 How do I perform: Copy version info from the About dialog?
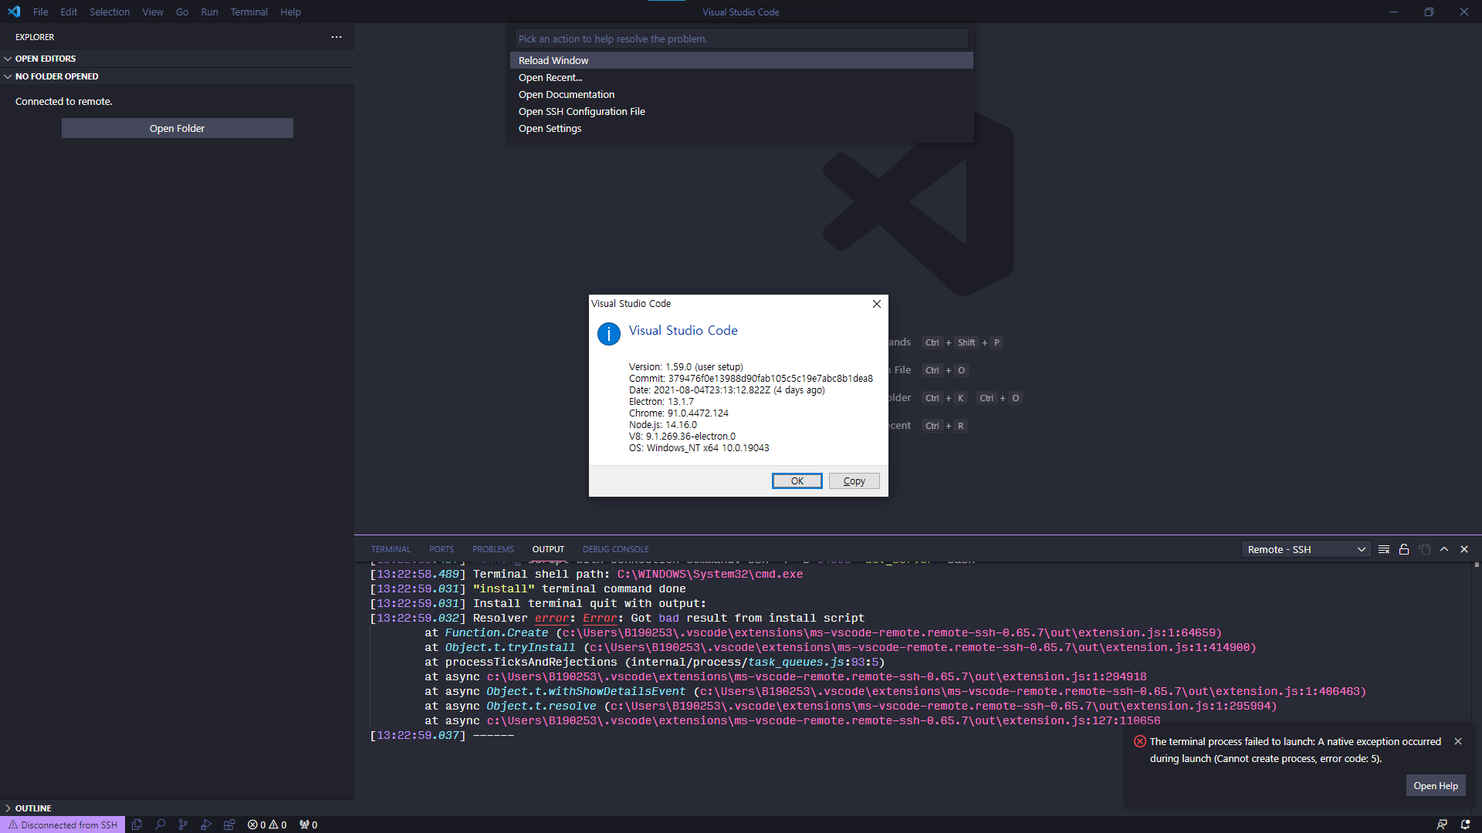[854, 481]
